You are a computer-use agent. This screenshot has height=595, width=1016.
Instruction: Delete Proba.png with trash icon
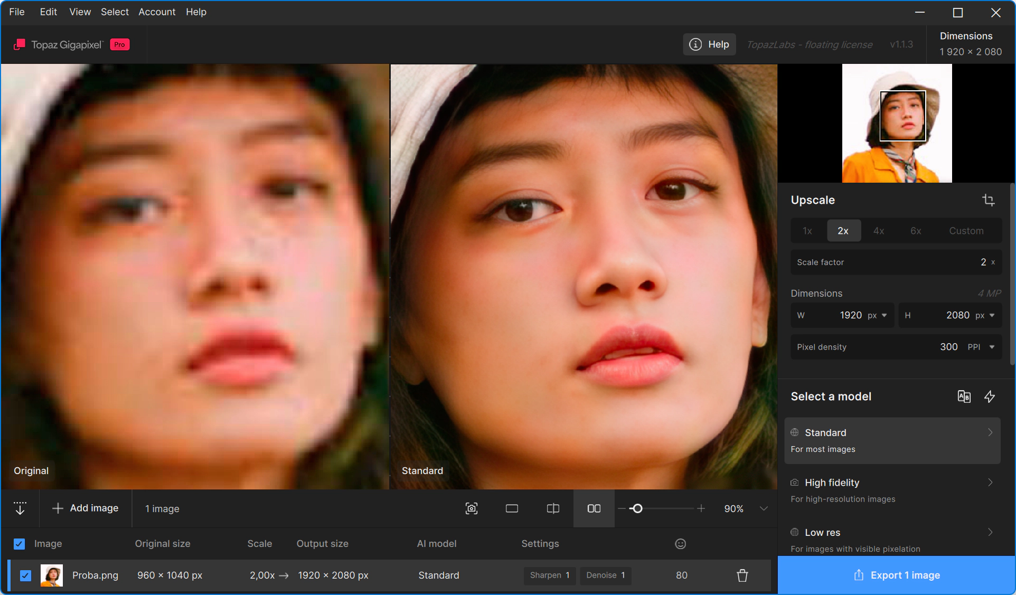click(742, 575)
